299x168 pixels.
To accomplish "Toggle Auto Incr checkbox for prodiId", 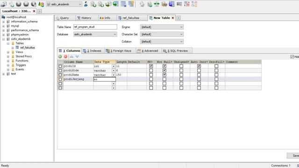I will pyautogui.click(x=199, y=66).
